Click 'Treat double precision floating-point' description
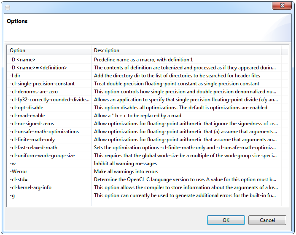This screenshot has height=235, width=296. (x=177, y=84)
